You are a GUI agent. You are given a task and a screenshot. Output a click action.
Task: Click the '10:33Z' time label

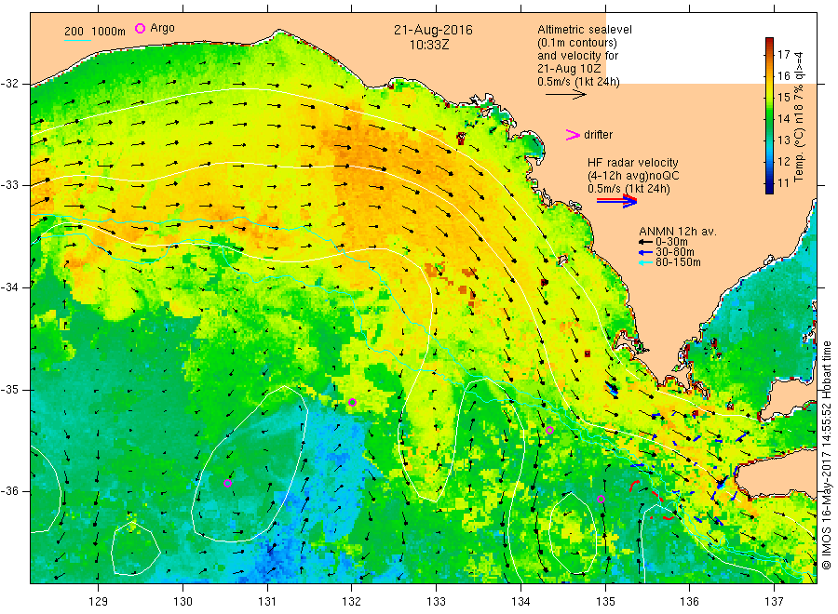point(429,46)
